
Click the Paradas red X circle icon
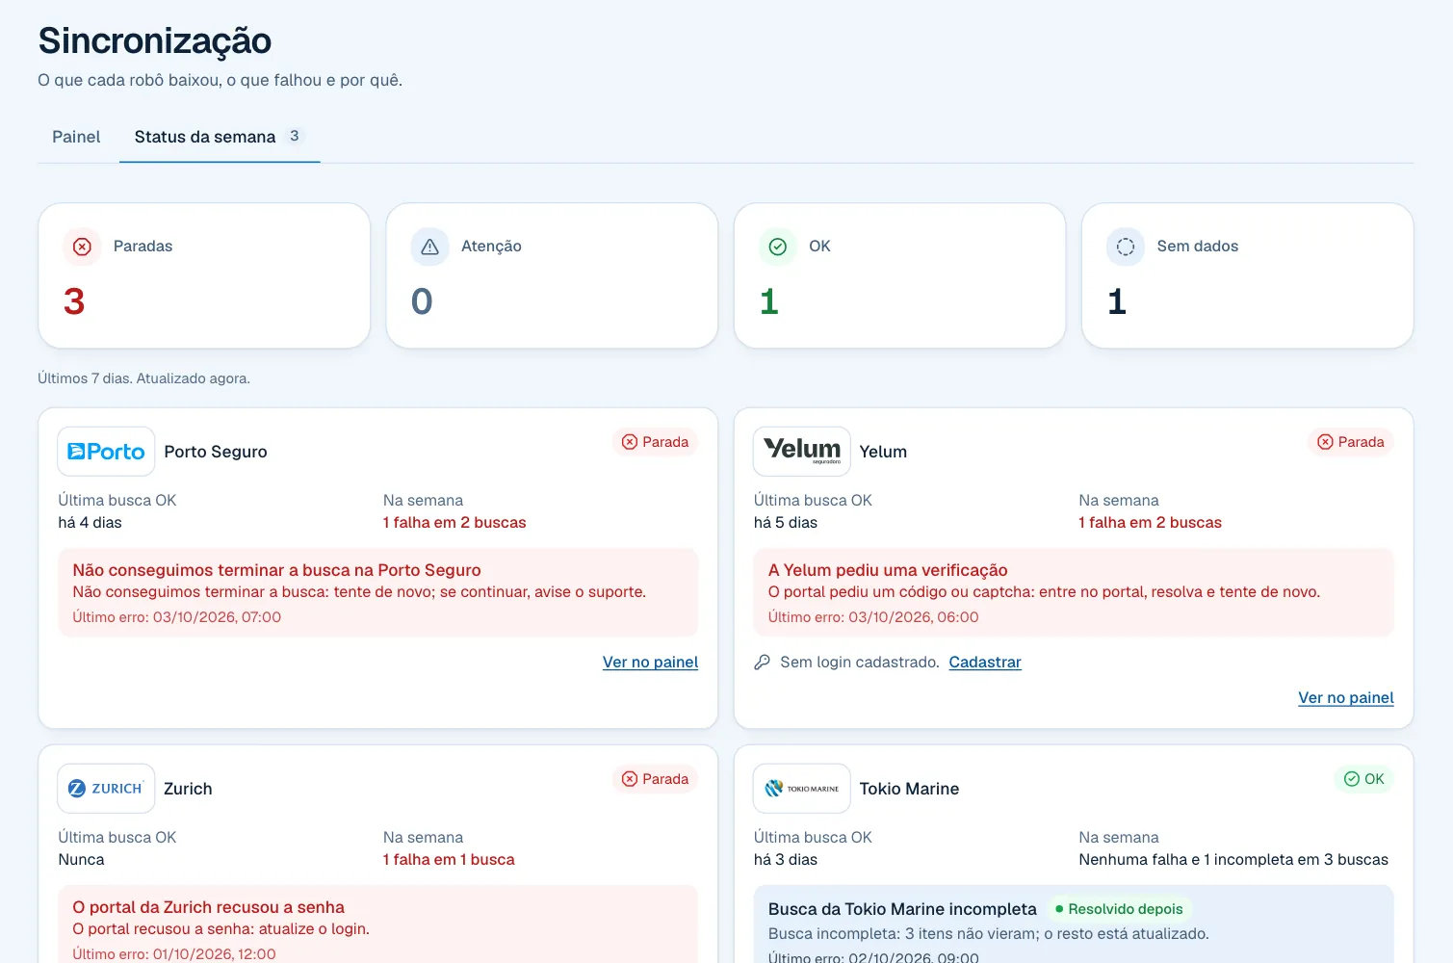coord(83,247)
